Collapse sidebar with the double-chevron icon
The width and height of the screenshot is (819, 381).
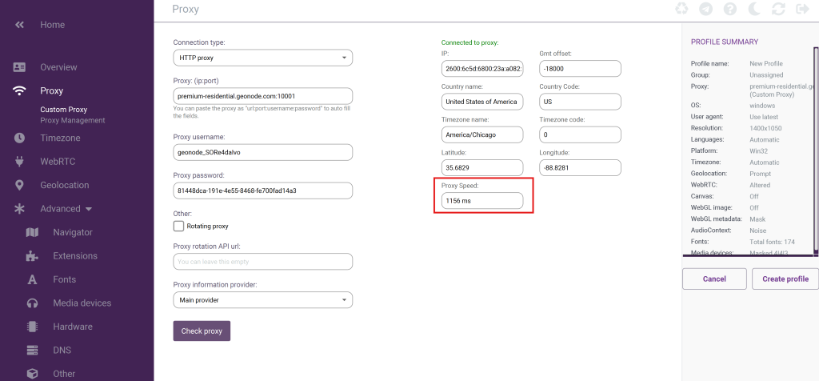[x=20, y=25]
